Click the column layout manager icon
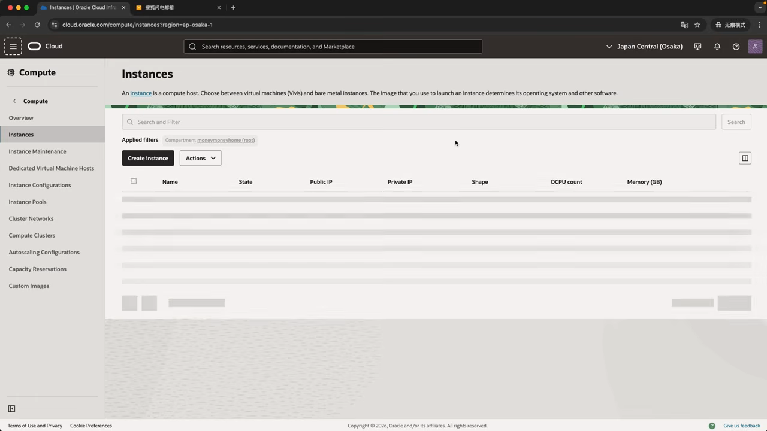This screenshot has width=767, height=431. 745,158
